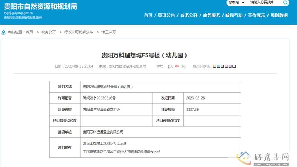Select the purple eye-protection color
This screenshot has height=167, width=297.
coord(230,66)
